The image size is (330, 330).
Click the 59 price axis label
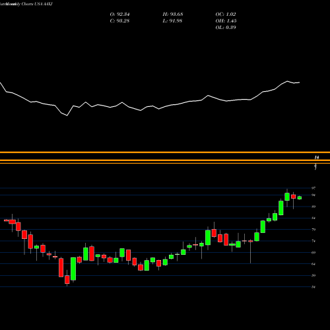click(313, 275)
